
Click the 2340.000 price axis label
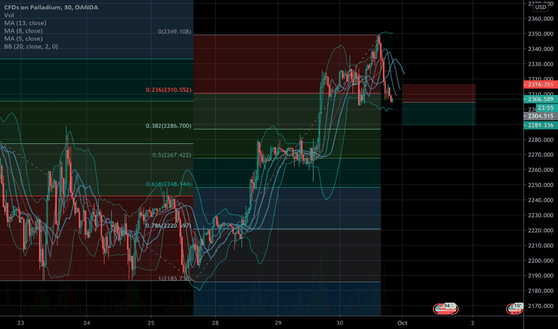(x=541, y=49)
